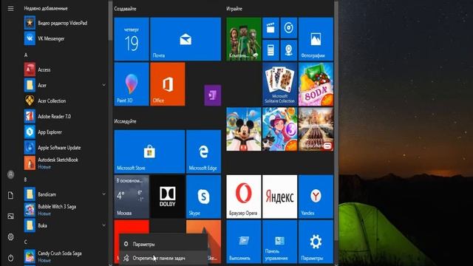The height and width of the screenshot is (266, 473).
Task: Launch VK Messenger from app list
Action: 65,38
